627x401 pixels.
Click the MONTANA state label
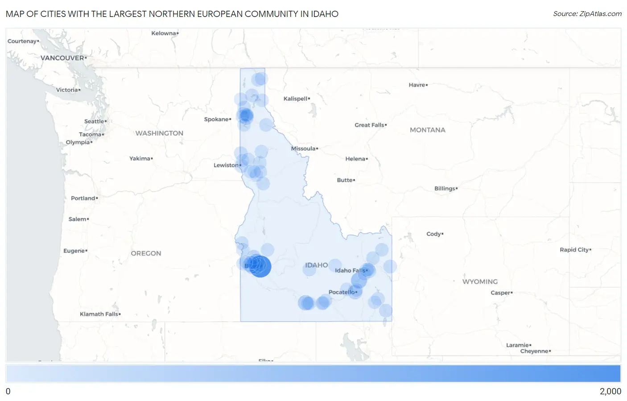pyautogui.click(x=428, y=130)
